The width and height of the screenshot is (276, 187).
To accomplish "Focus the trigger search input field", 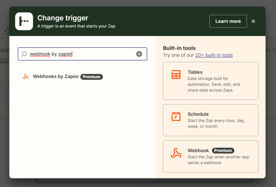I will tap(82, 54).
